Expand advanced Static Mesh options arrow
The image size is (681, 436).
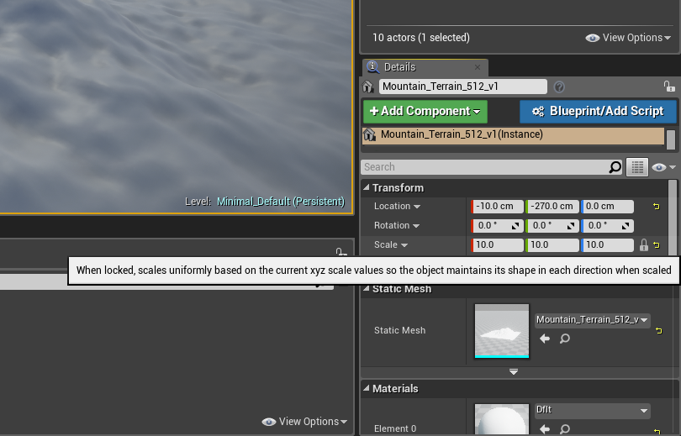click(514, 372)
